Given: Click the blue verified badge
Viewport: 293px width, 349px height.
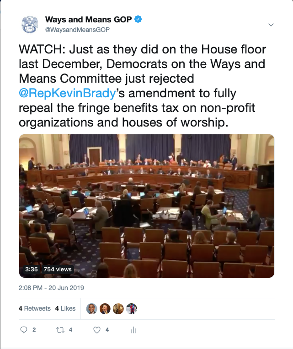Looking at the screenshot, I should pos(138,20).
